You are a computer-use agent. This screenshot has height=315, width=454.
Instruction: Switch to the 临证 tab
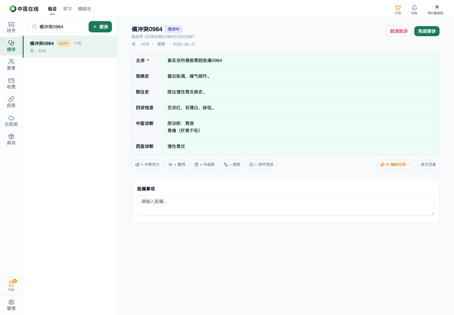(x=52, y=9)
